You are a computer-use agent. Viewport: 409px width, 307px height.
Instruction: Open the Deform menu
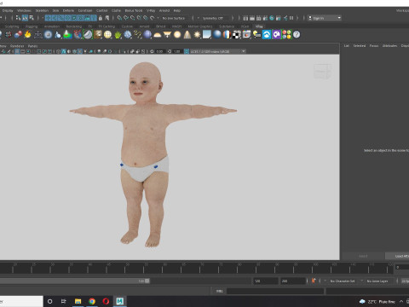coord(68,10)
